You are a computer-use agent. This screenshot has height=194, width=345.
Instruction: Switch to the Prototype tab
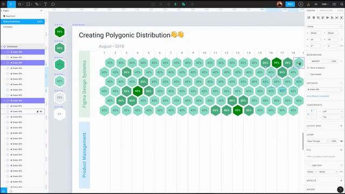click(326, 11)
